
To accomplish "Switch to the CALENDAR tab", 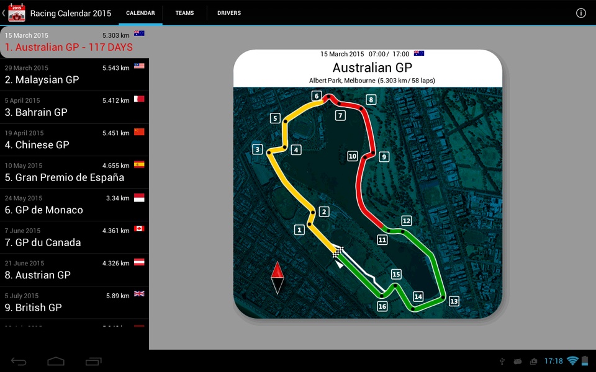I will click(x=140, y=13).
